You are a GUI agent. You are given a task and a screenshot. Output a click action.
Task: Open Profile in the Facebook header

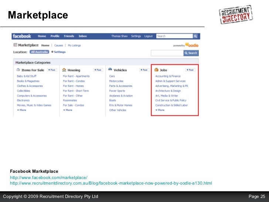pos(55,36)
